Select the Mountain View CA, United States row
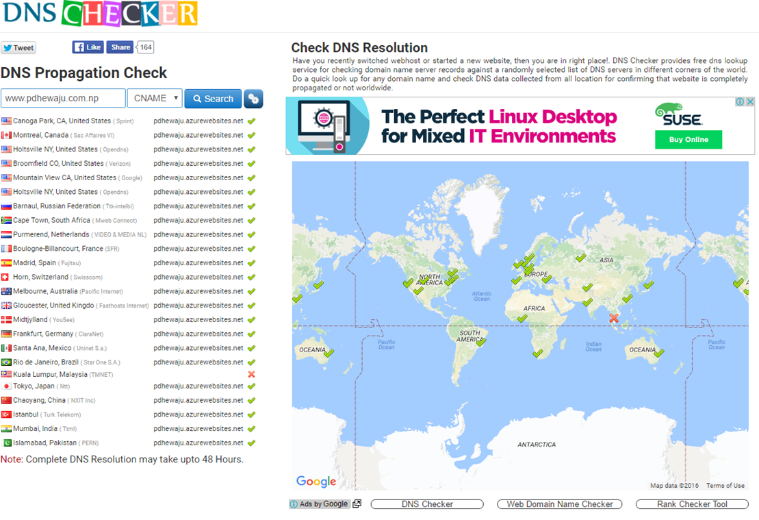Viewport: 759px width, 520px height. [128, 178]
